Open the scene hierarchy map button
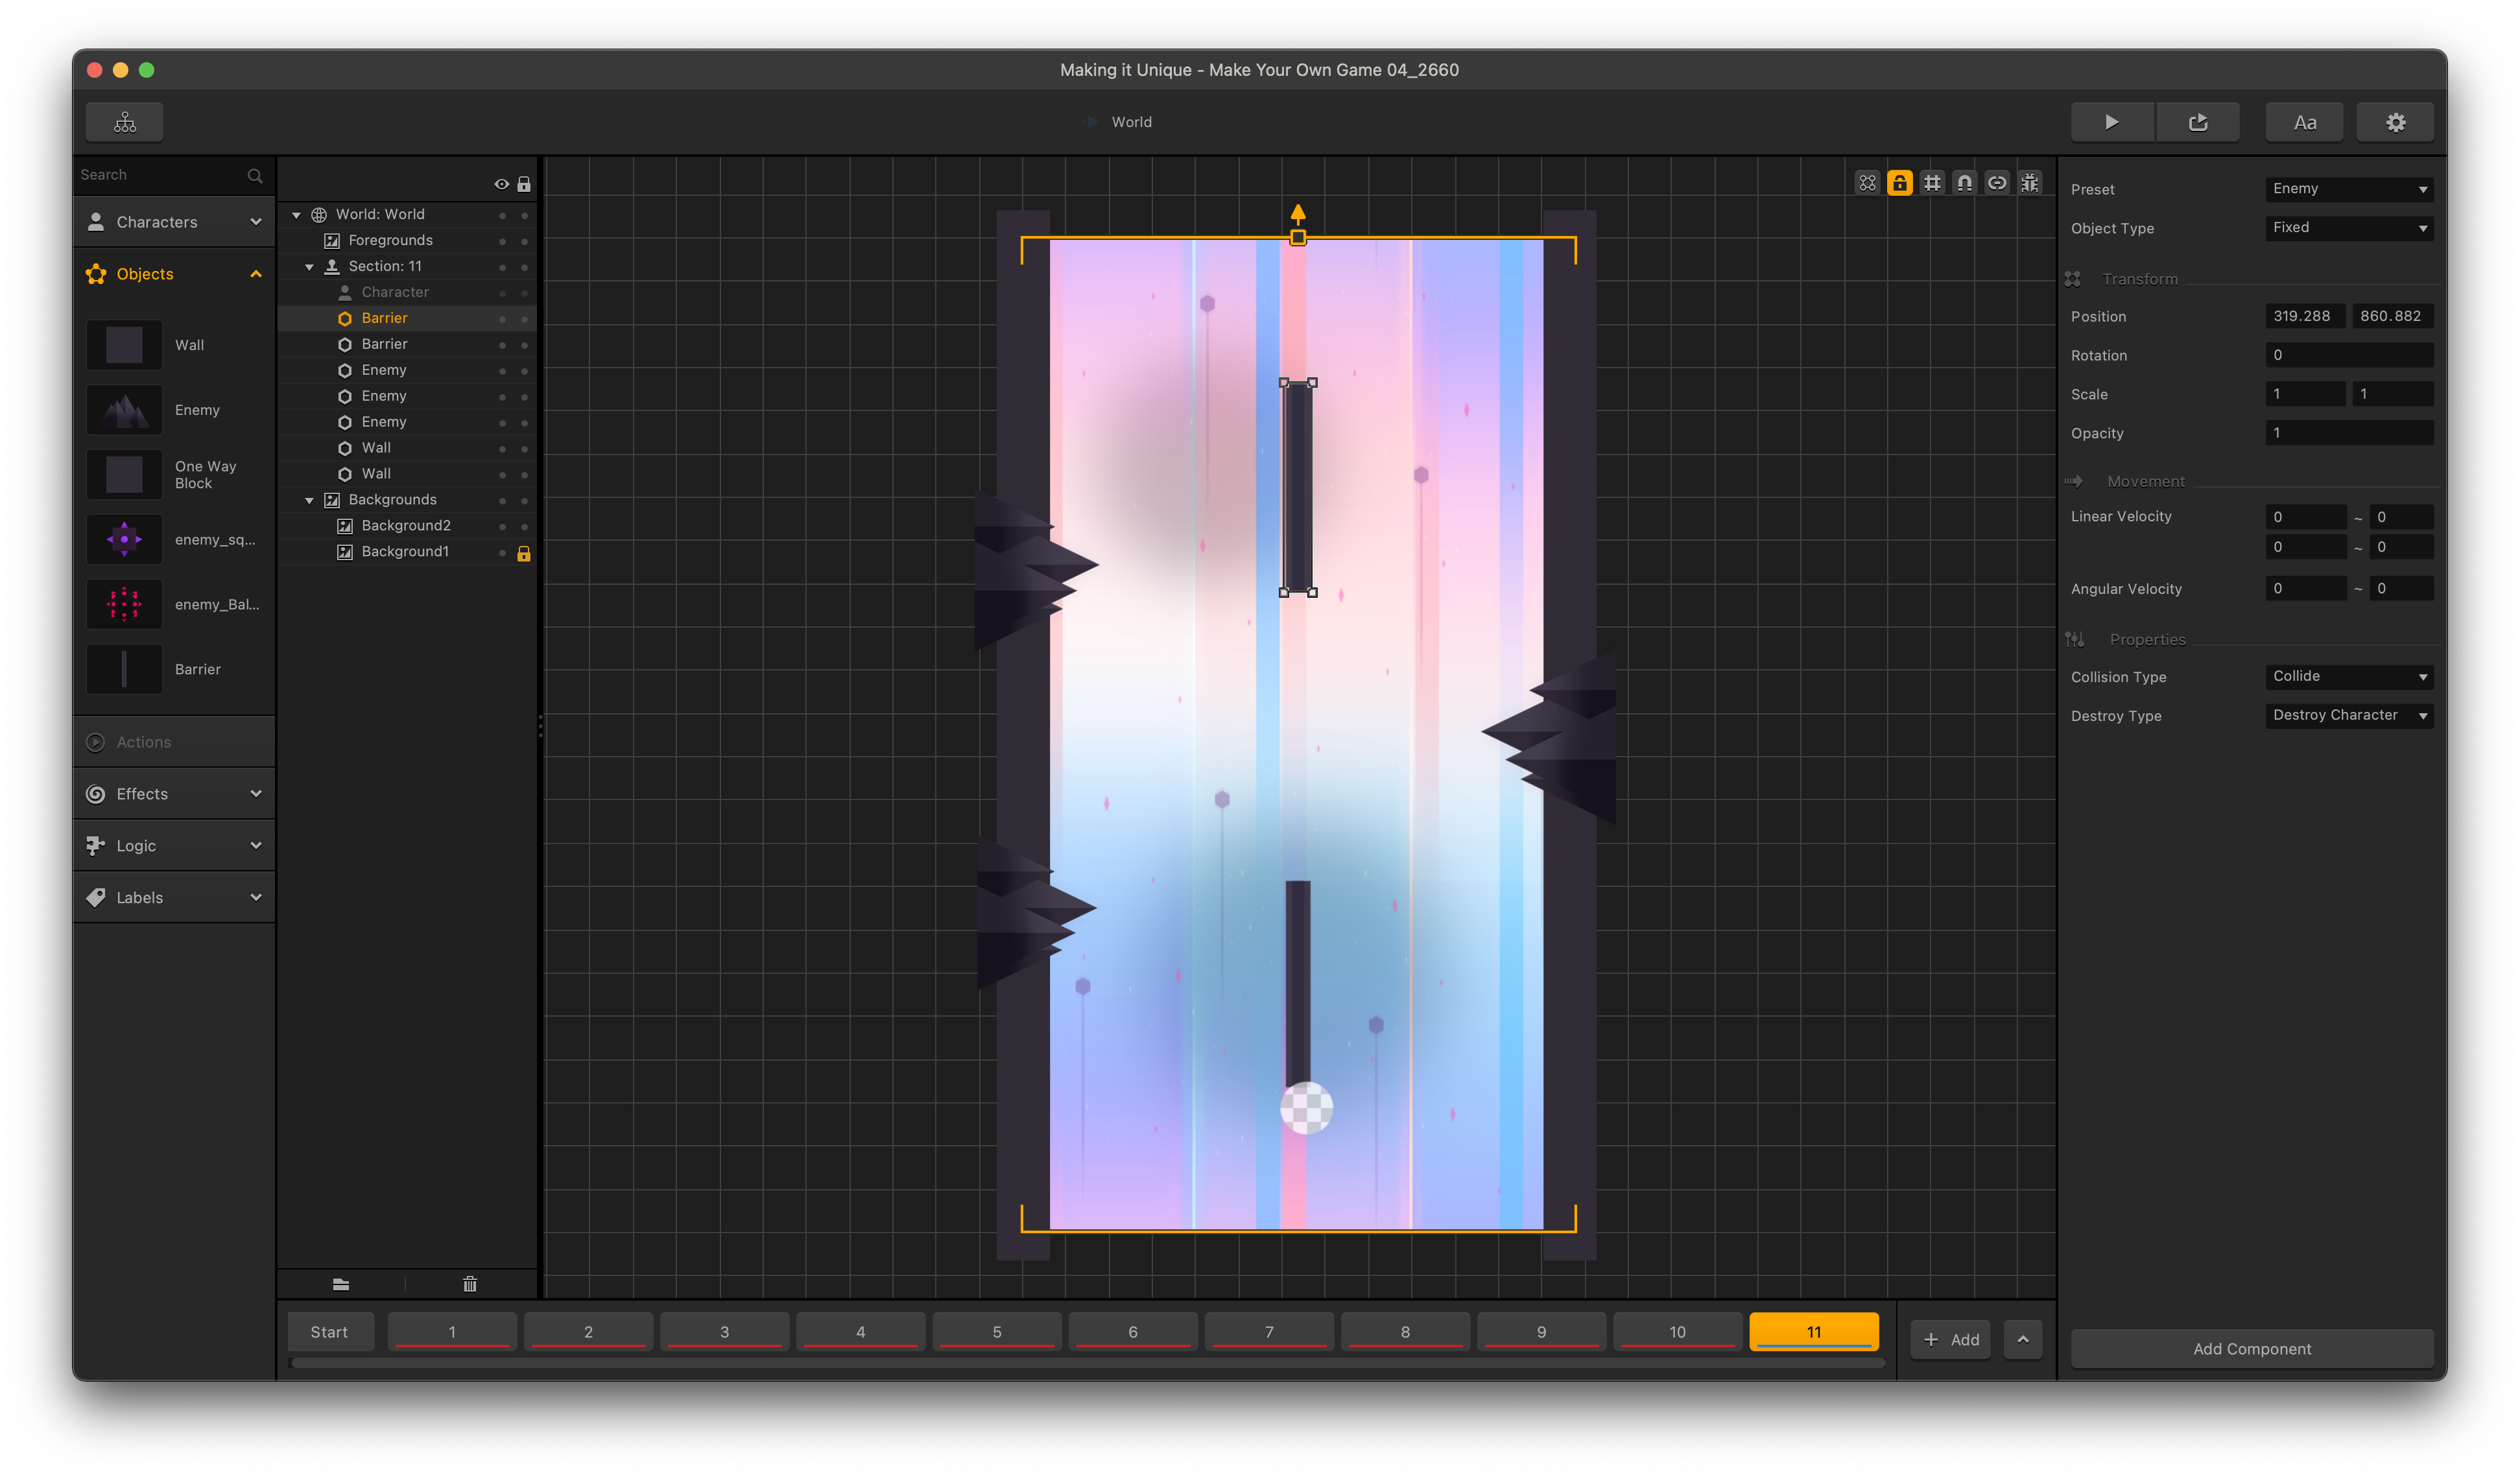The height and width of the screenshot is (1477, 2520). pos(125,122)
